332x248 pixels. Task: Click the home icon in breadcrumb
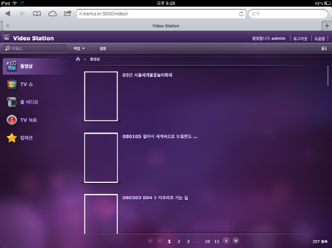(x=78, y=59)
